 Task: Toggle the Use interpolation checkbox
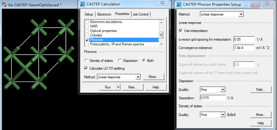point(181,31)
